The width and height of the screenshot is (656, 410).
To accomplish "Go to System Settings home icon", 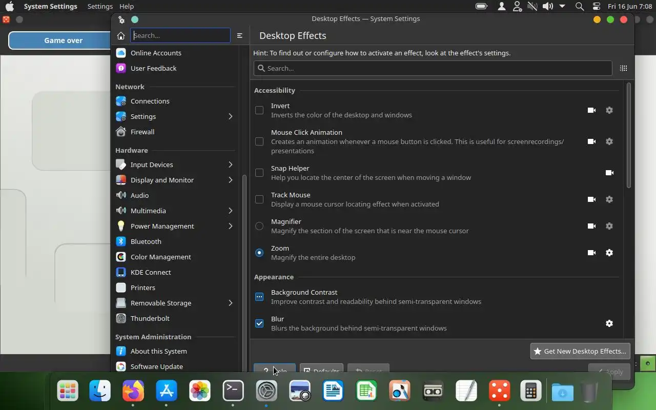I will (x=121, y=35).
